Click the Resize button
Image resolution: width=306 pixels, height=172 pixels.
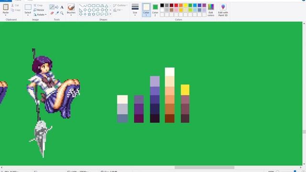click(39, 10)
